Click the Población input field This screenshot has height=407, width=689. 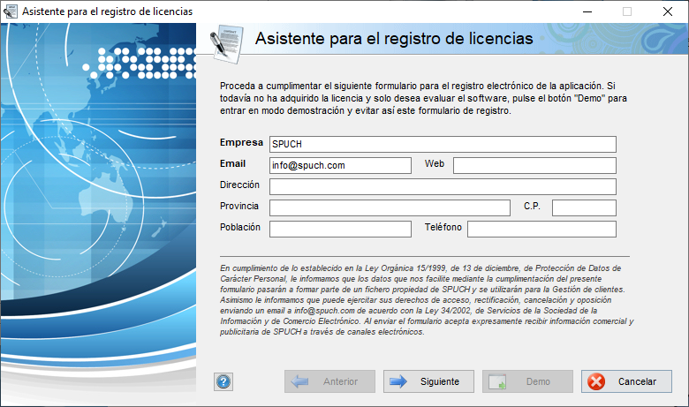coord(341,229)
